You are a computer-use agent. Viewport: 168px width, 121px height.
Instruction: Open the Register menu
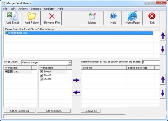(x=49, y=9)
